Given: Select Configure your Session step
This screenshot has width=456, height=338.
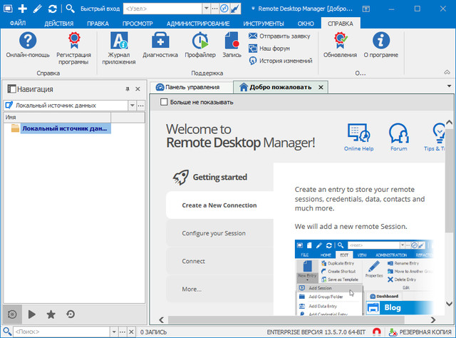Looking at the screenshot, I should point(214,233).
